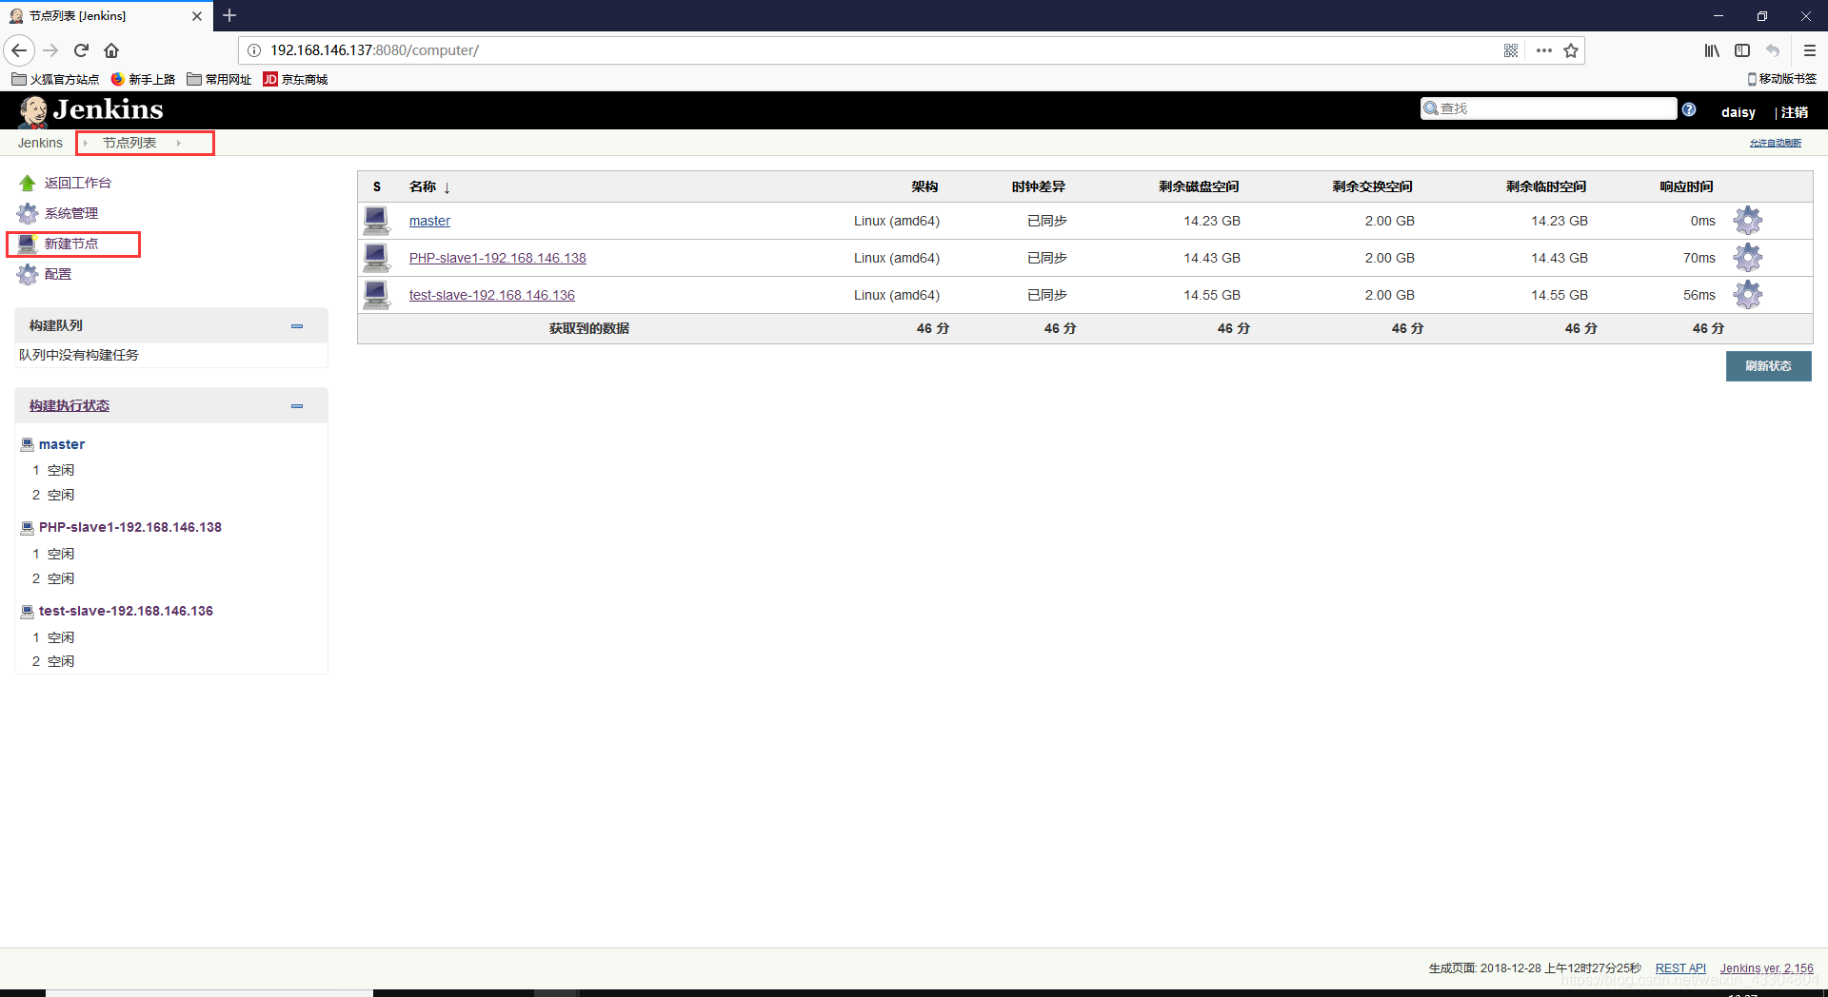Configure test-slave node via its gear icon
1828x997 pixels.
(1748, 295)
